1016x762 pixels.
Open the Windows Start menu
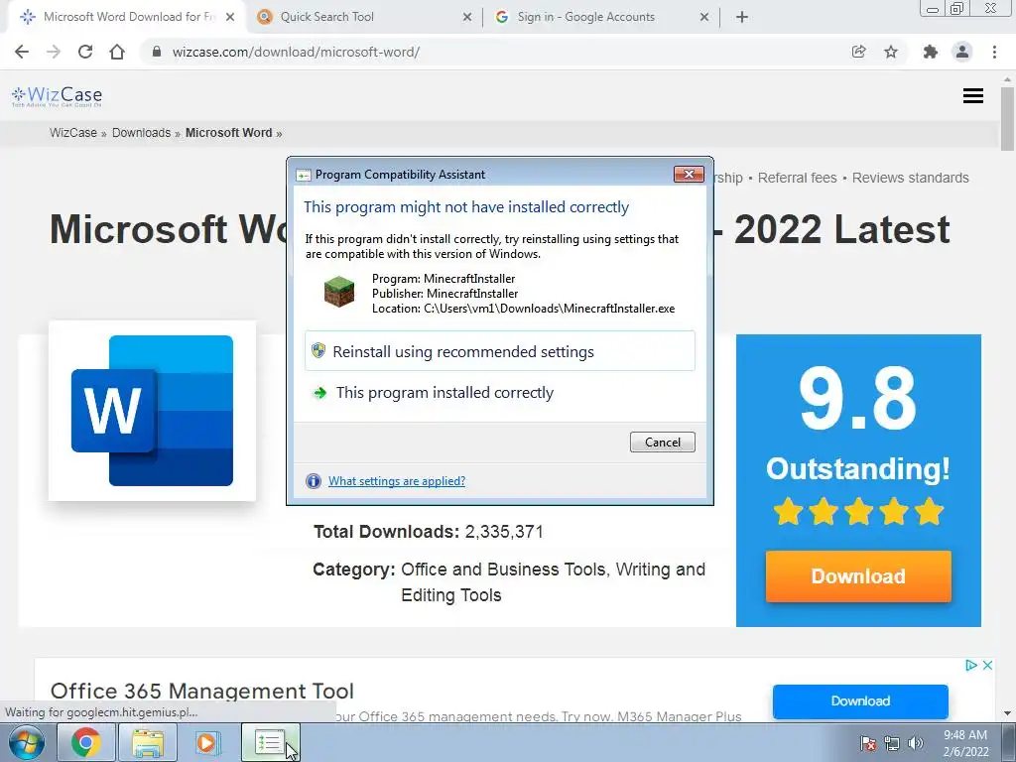click(27, 742)
